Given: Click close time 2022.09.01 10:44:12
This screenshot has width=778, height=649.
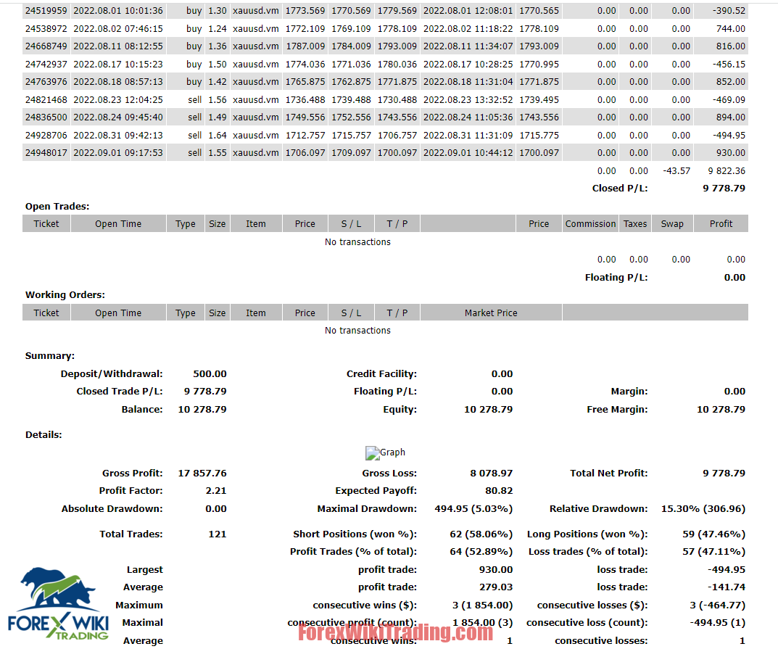Looking at the screenshot, I should [468, 153].
